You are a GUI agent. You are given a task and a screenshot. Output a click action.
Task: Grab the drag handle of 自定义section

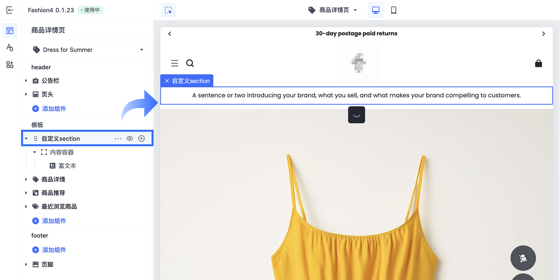[36, 139]
